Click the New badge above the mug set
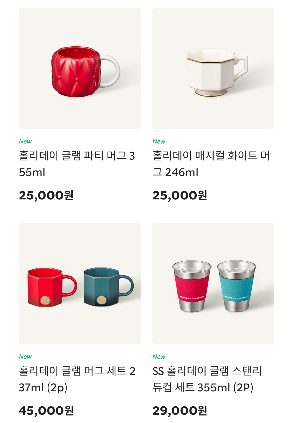293x423 pixels. pyautogui.click(x=25, y=356)
